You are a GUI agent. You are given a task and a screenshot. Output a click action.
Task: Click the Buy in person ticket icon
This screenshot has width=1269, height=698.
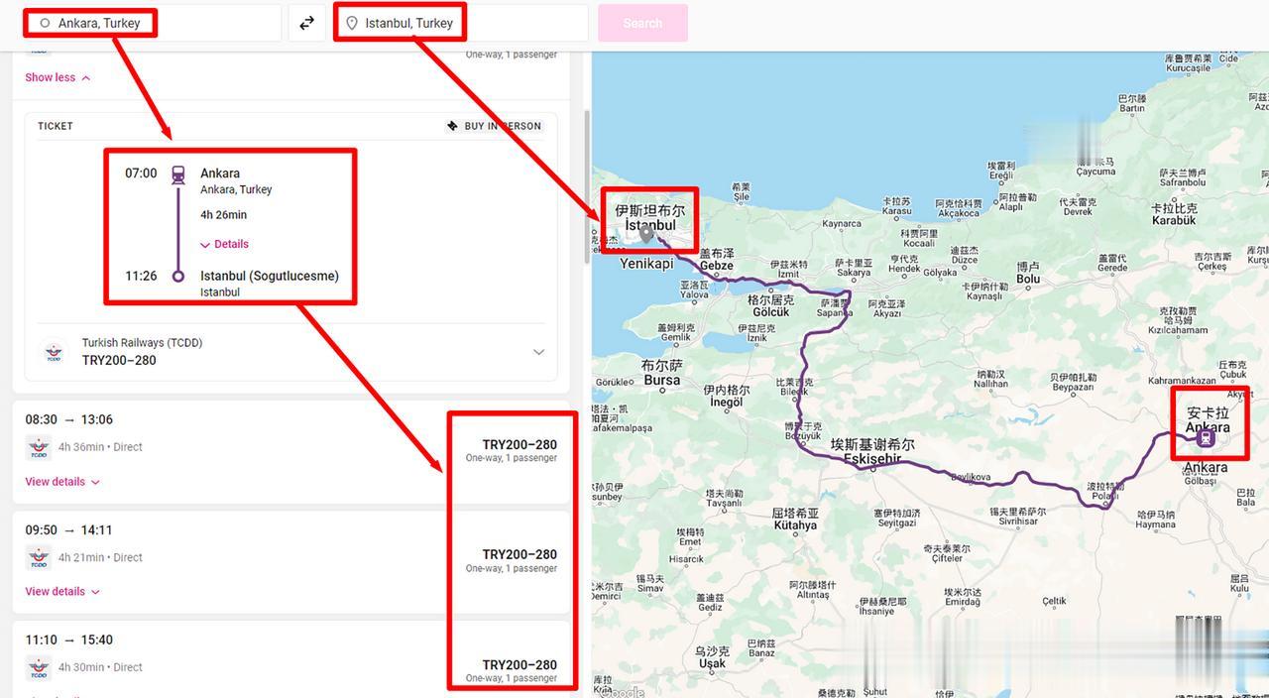(x=453, y=126)
